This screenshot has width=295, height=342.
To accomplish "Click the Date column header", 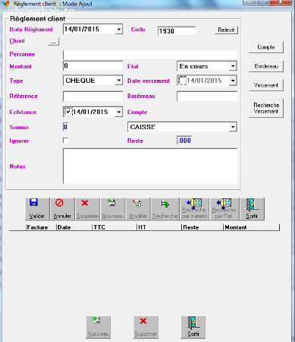I will pos(74,227).
